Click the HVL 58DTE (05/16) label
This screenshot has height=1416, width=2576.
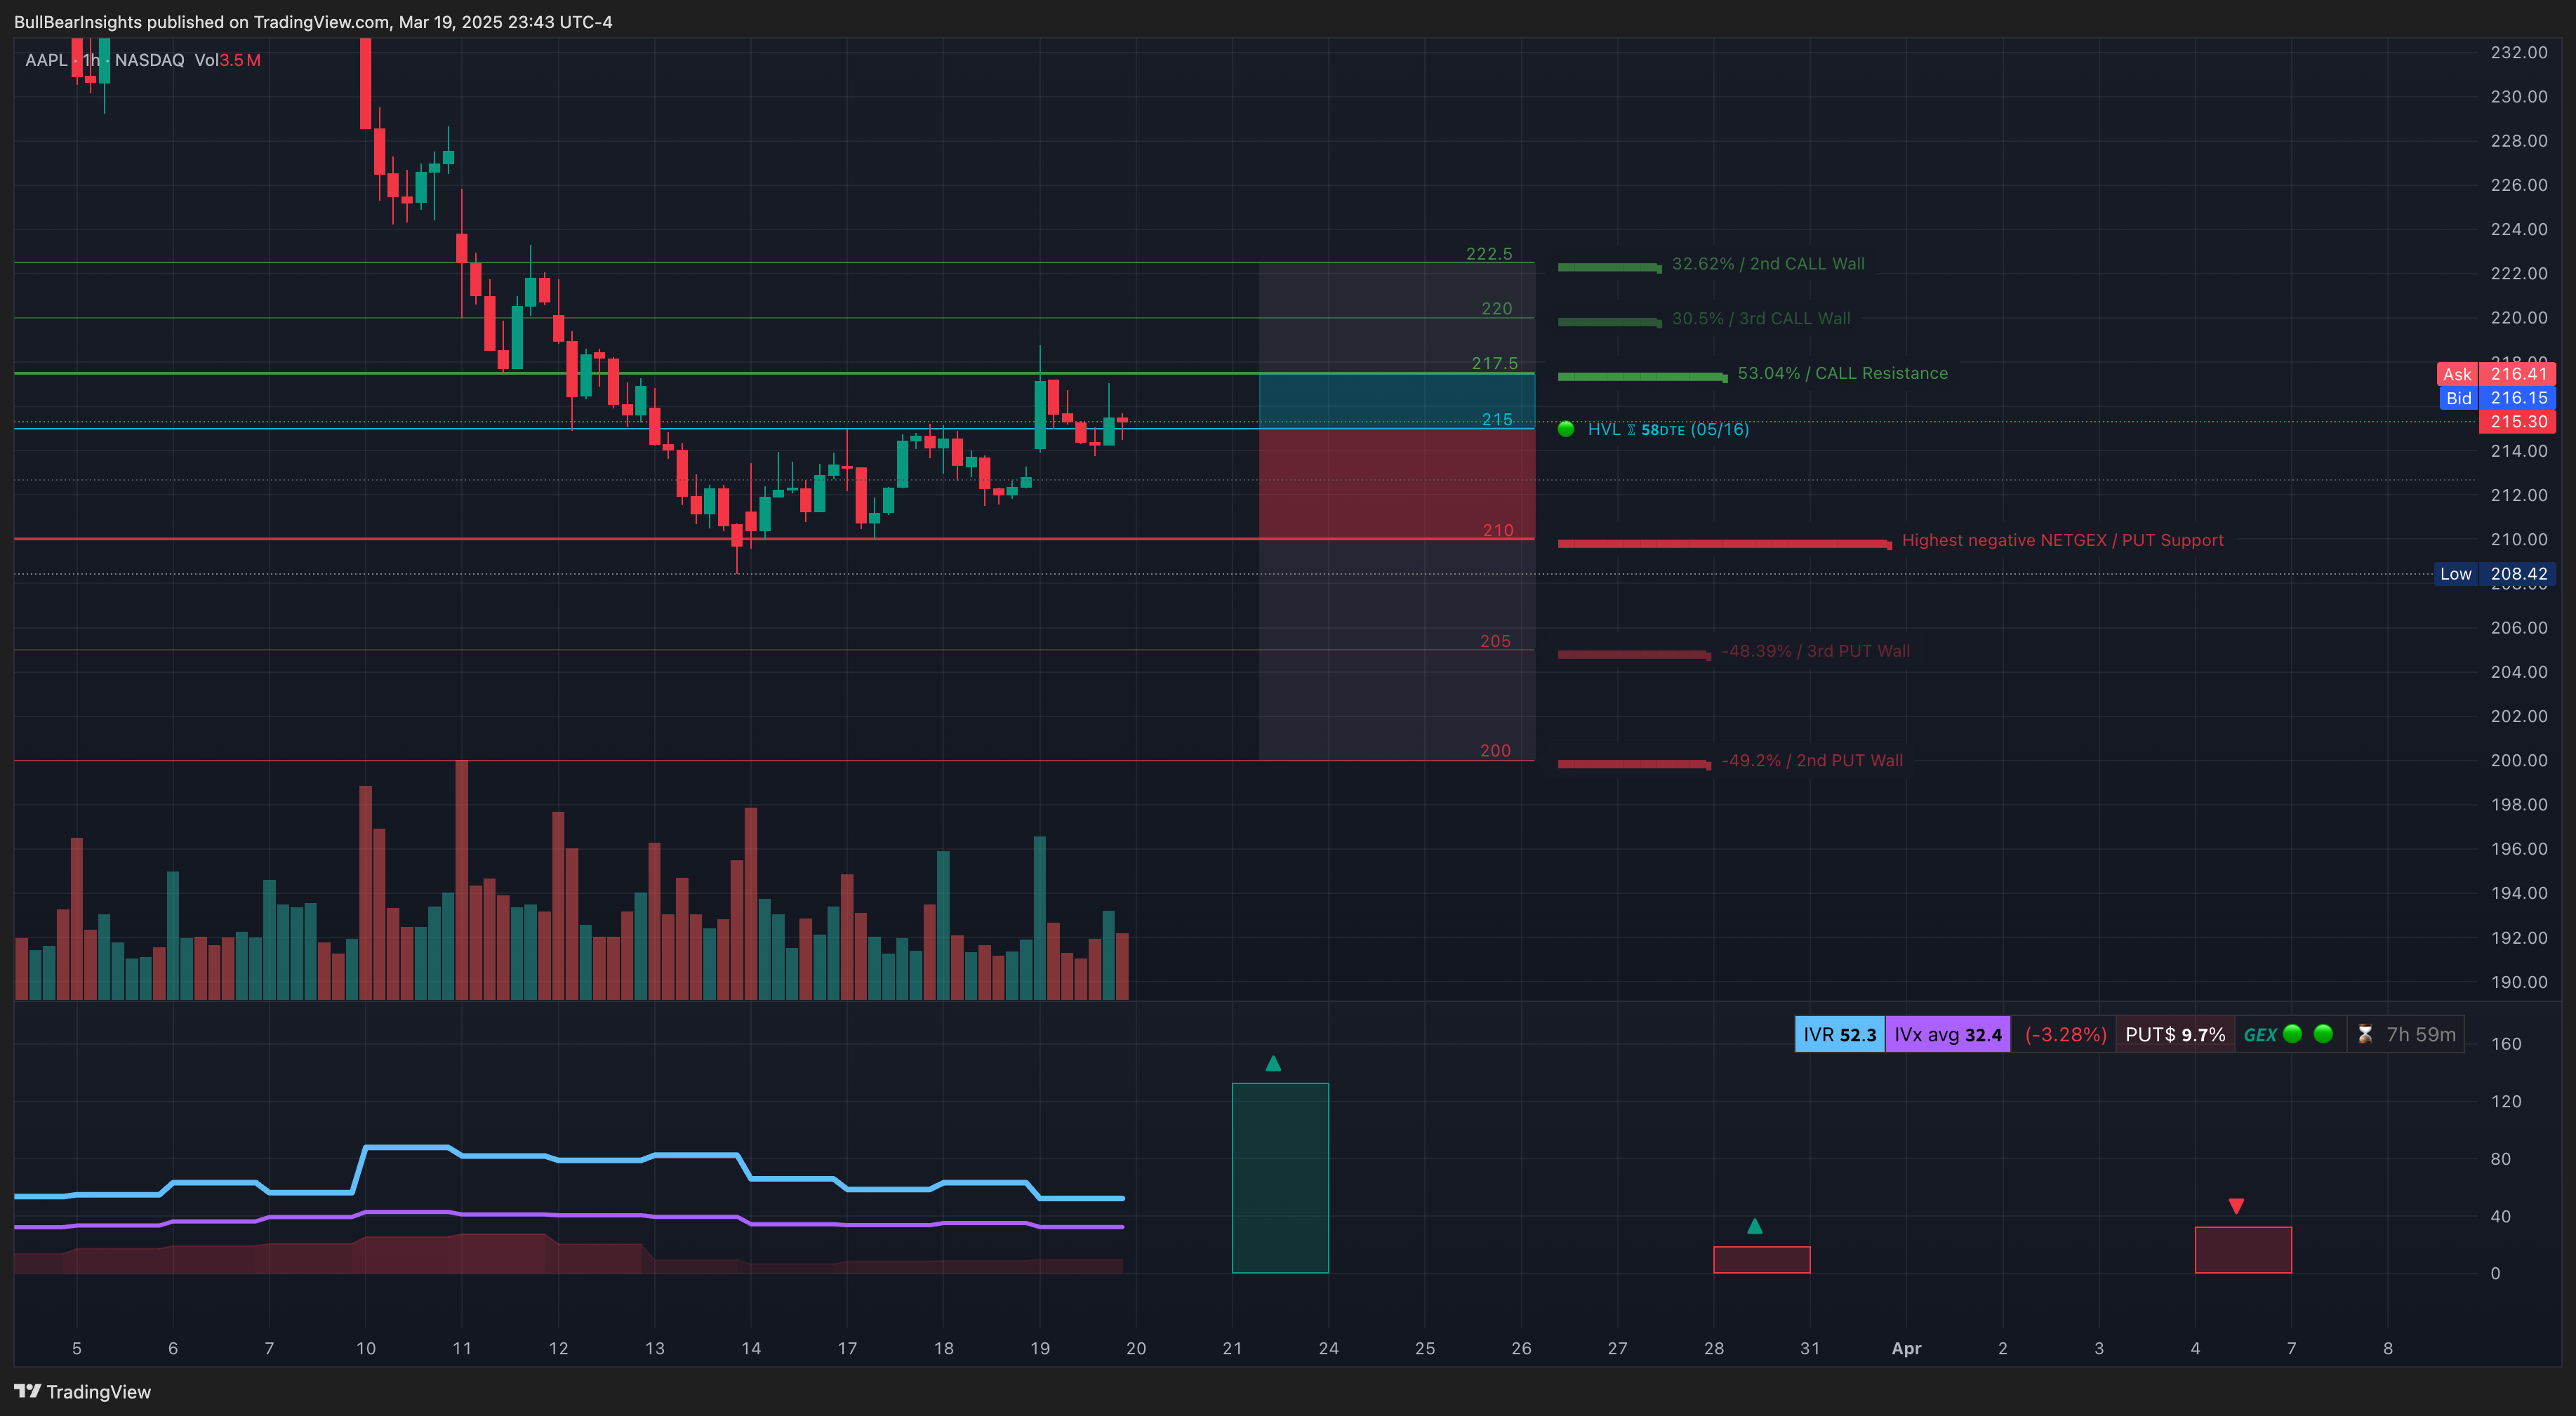(x=1668, y=429)
